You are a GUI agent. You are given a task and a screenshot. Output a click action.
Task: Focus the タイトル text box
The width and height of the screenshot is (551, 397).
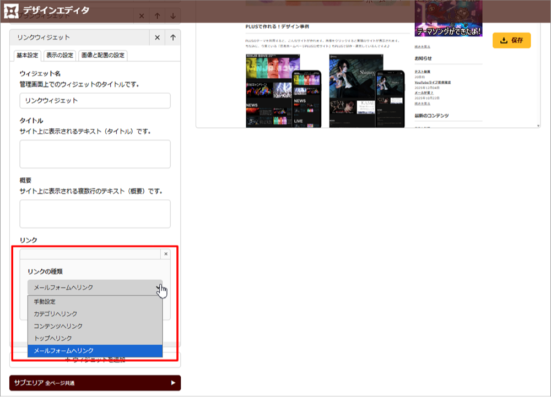[95, 154]
